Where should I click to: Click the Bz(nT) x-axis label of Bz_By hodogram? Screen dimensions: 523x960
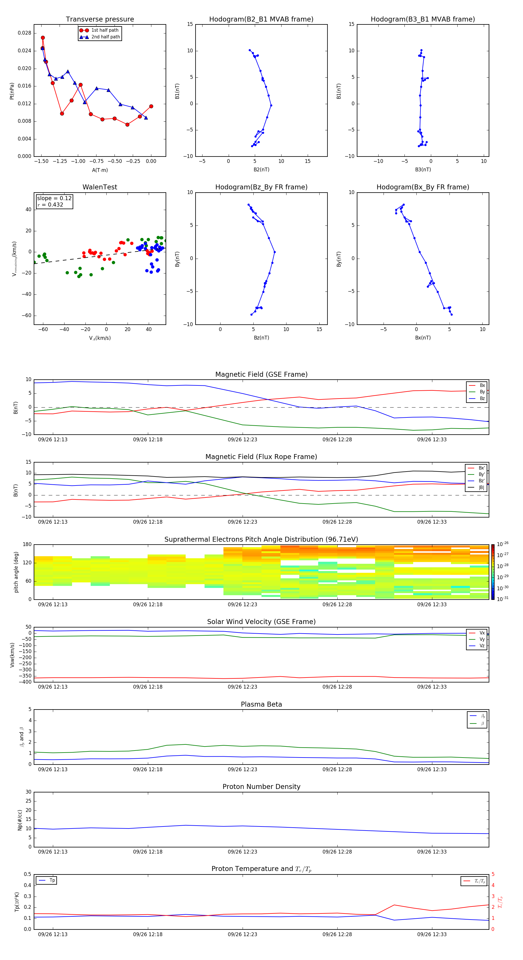click(261, 338)
